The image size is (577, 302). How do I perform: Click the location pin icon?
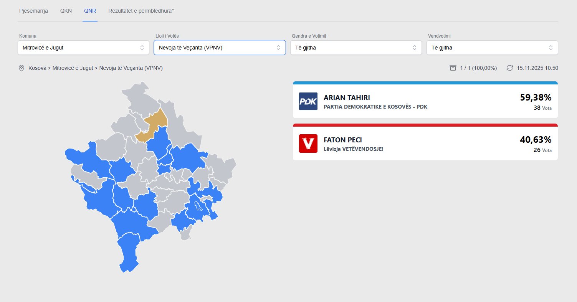[21, 68]
